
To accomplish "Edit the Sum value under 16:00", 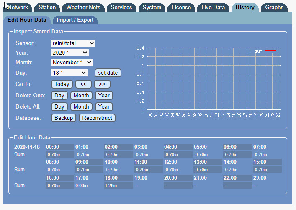I will 60,185.
